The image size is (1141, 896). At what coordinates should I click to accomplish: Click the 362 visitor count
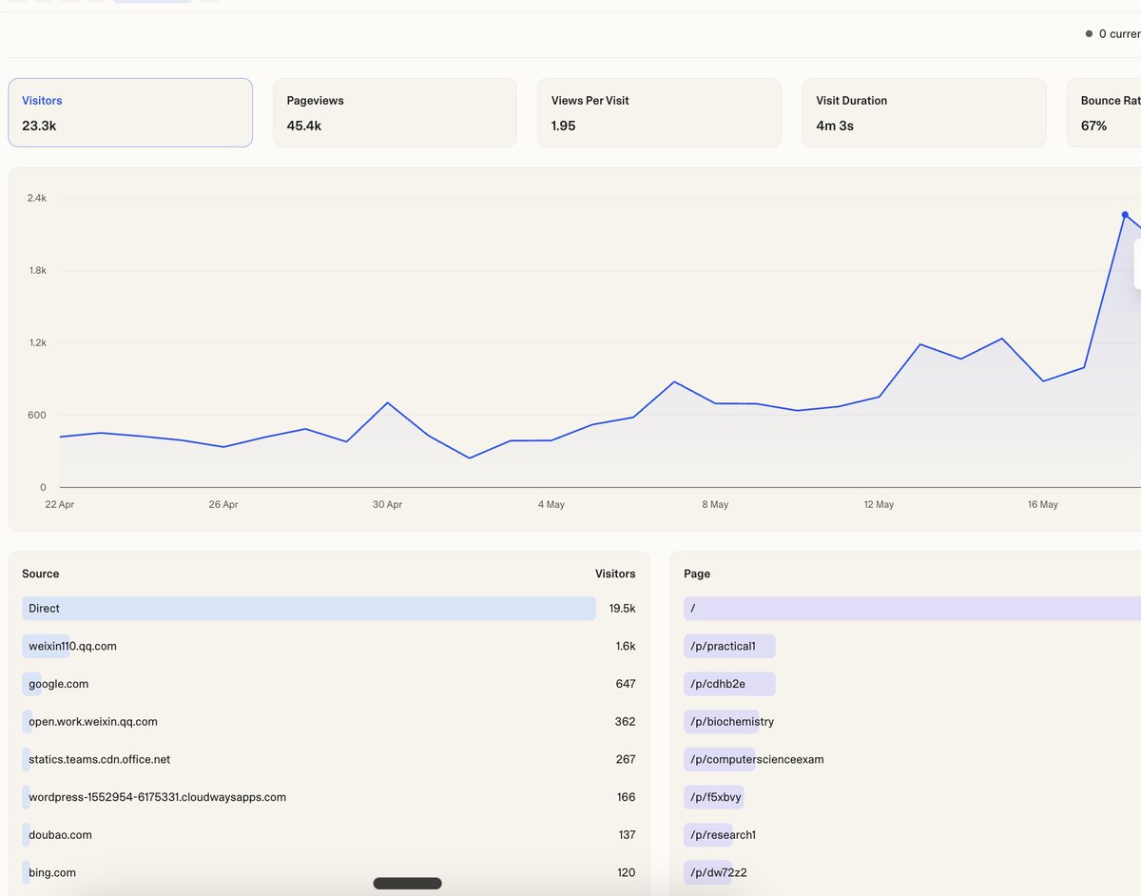pyautogui.click(x=626, y=722)
